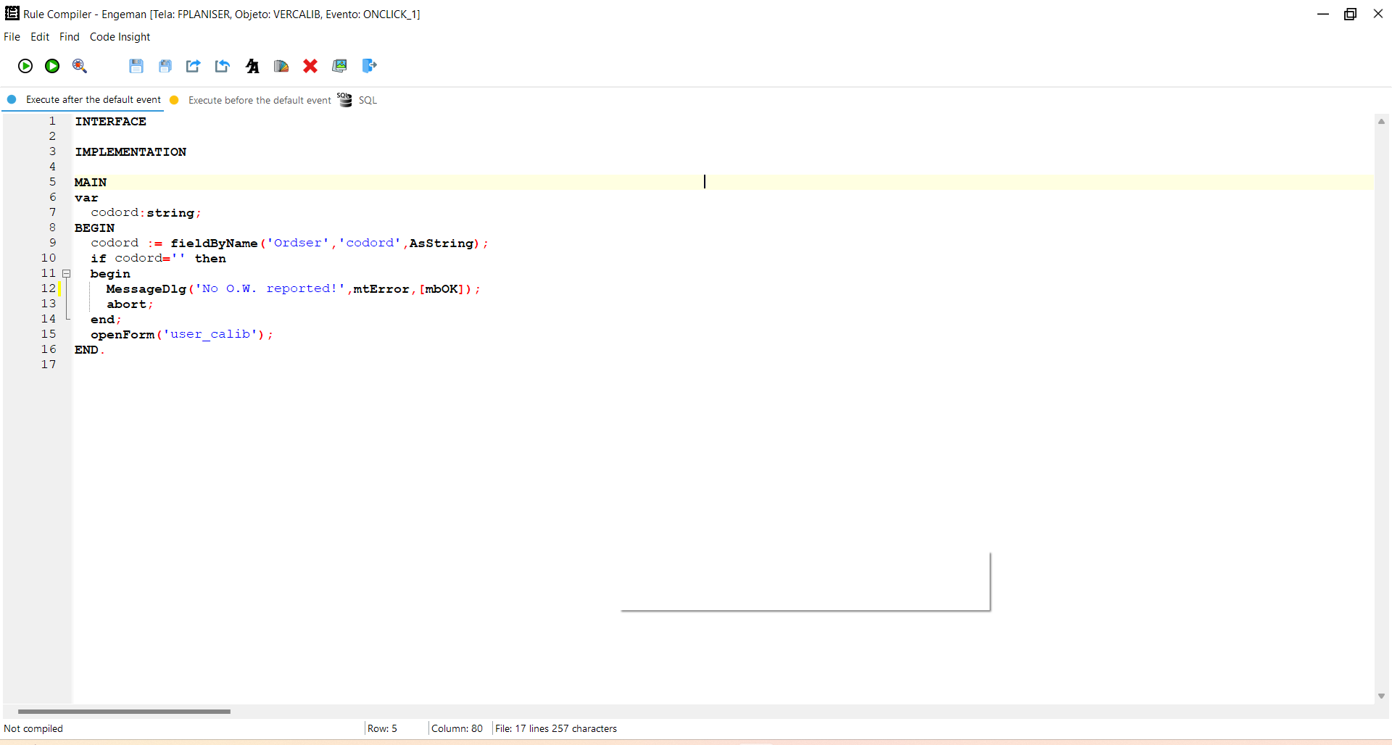Click the pictures gallery icon
Image resolution: width=1392 pixels, height=745 pixels.
click(339, 66)
